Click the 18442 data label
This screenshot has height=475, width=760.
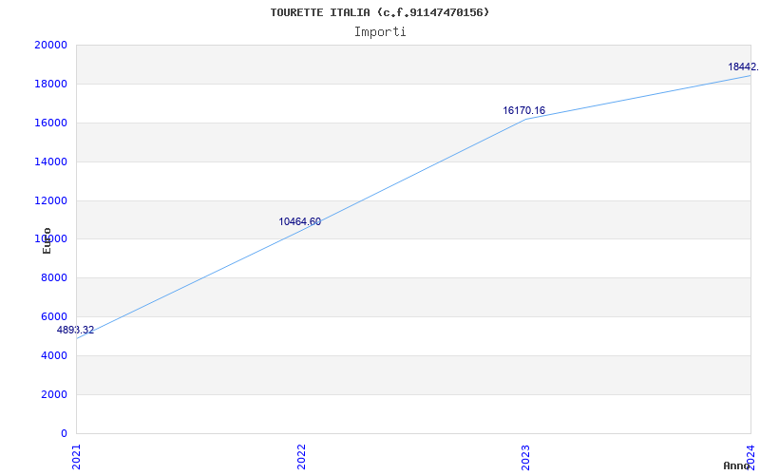pos(743,67)
